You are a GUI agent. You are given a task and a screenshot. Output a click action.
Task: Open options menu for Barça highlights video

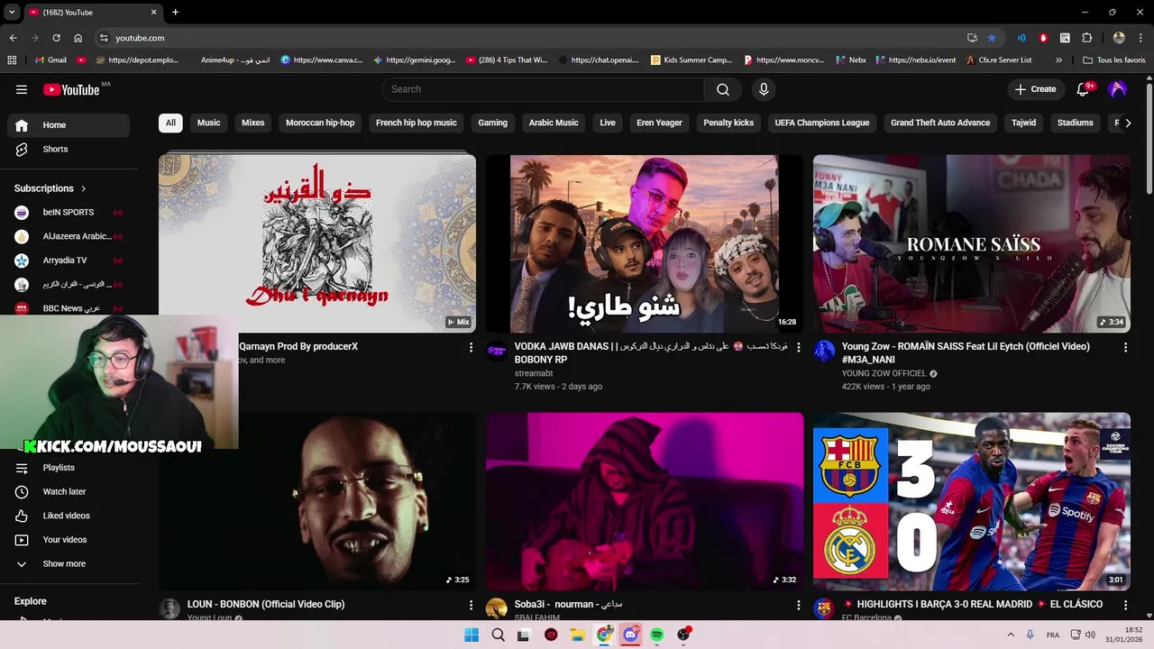pyautogui.click(x=1125, y=605)
